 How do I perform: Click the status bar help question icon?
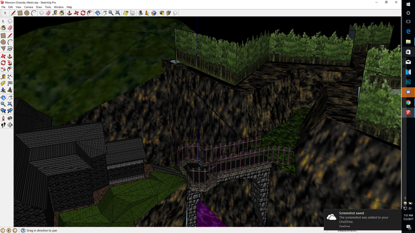click(23, 230)
